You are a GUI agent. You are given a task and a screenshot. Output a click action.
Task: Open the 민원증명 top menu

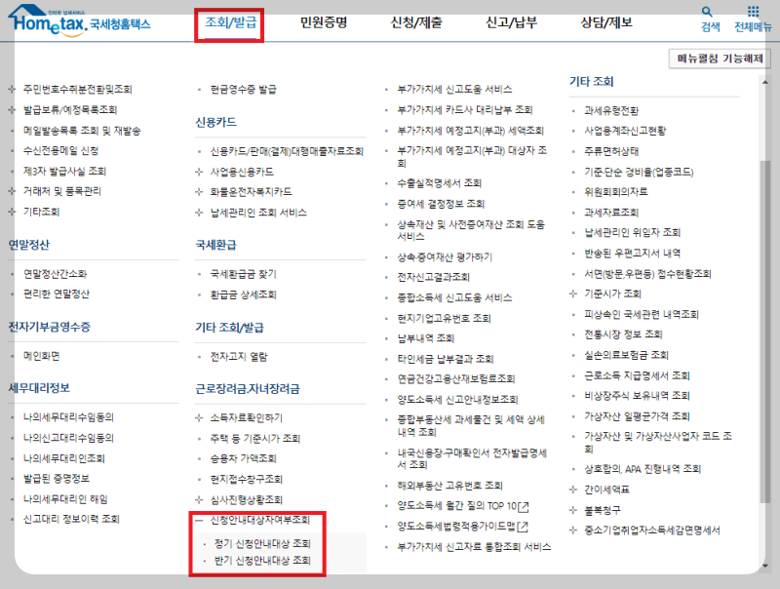324,22
